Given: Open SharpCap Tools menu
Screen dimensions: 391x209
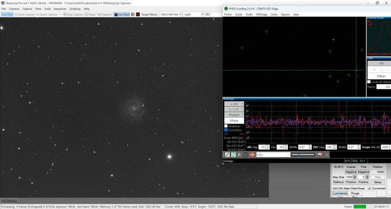Looking at the screenshot, I should [47, 9].
